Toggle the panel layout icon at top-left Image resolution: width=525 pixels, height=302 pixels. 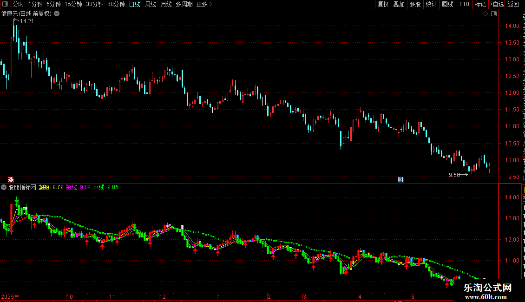point(5,4)
